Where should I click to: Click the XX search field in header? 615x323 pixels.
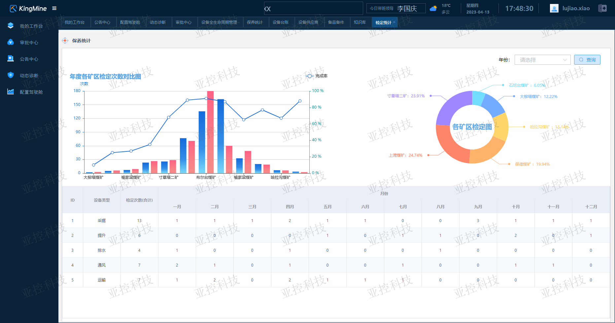pyautogui.click(x=313, y=9)
